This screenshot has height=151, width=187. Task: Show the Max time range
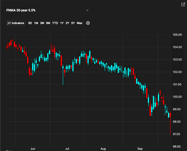coord(79,23)
